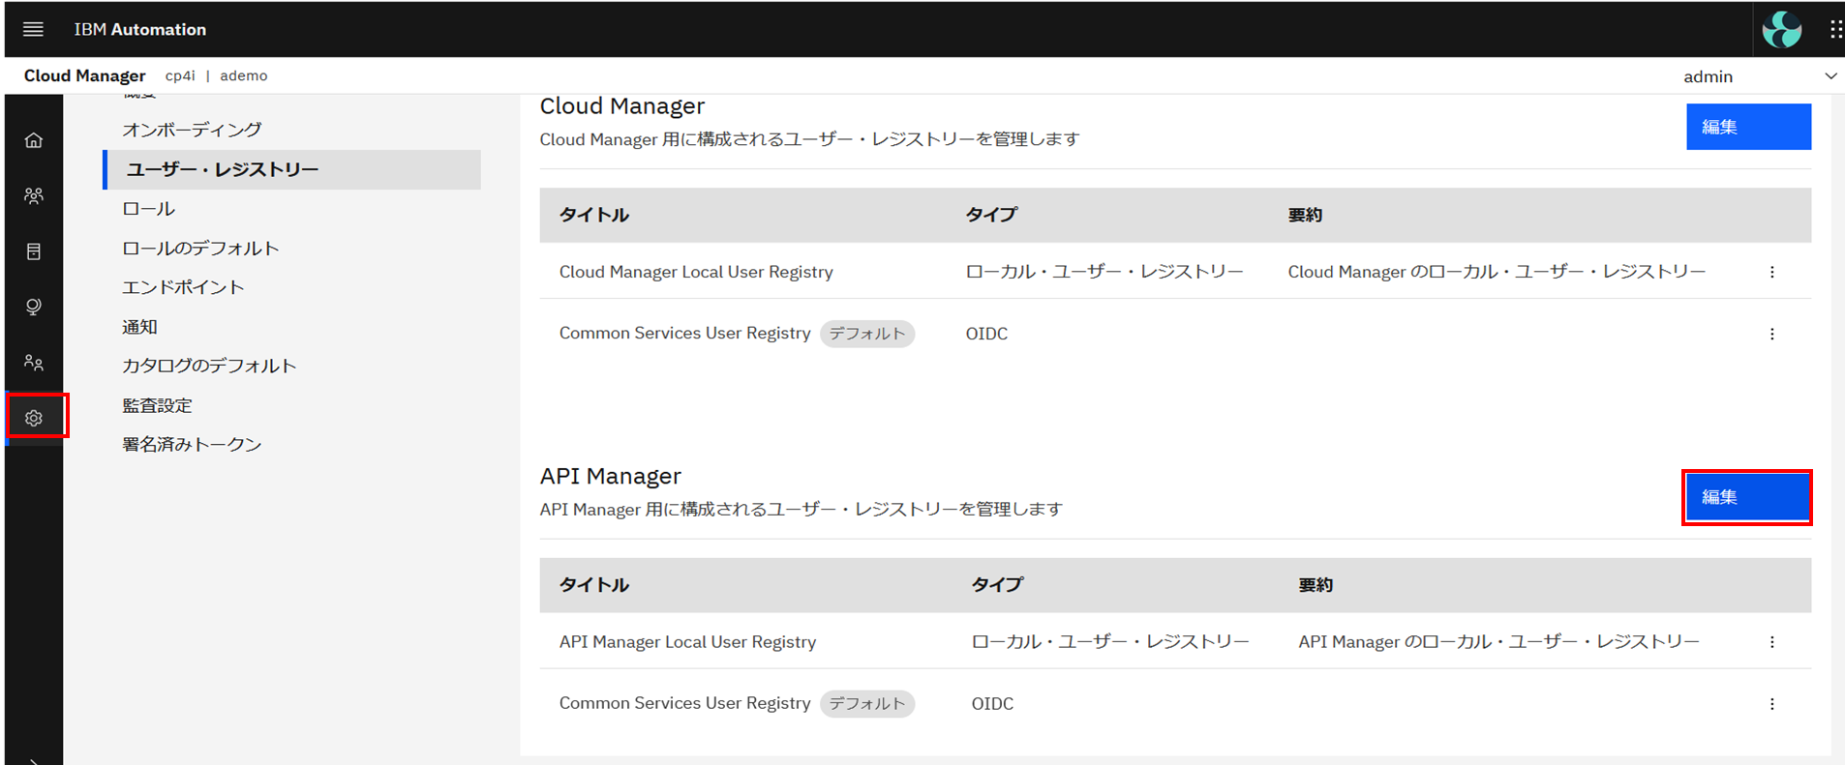Click OIDC type in API Manager table

(x=992, y=704)
